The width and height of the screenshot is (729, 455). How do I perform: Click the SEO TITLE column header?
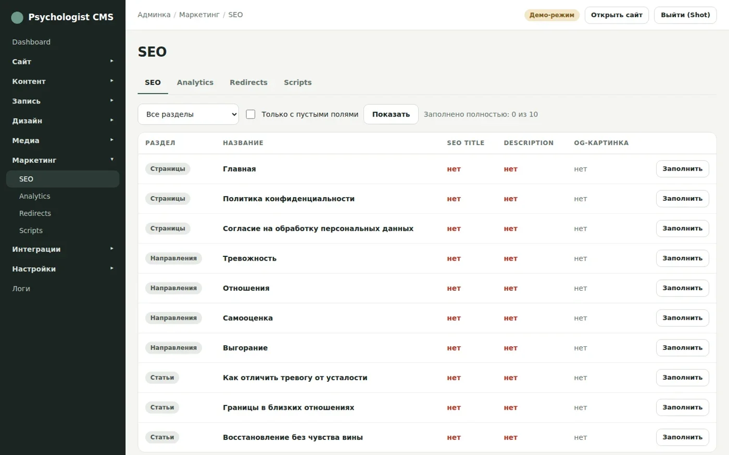(x=466, y=143)
